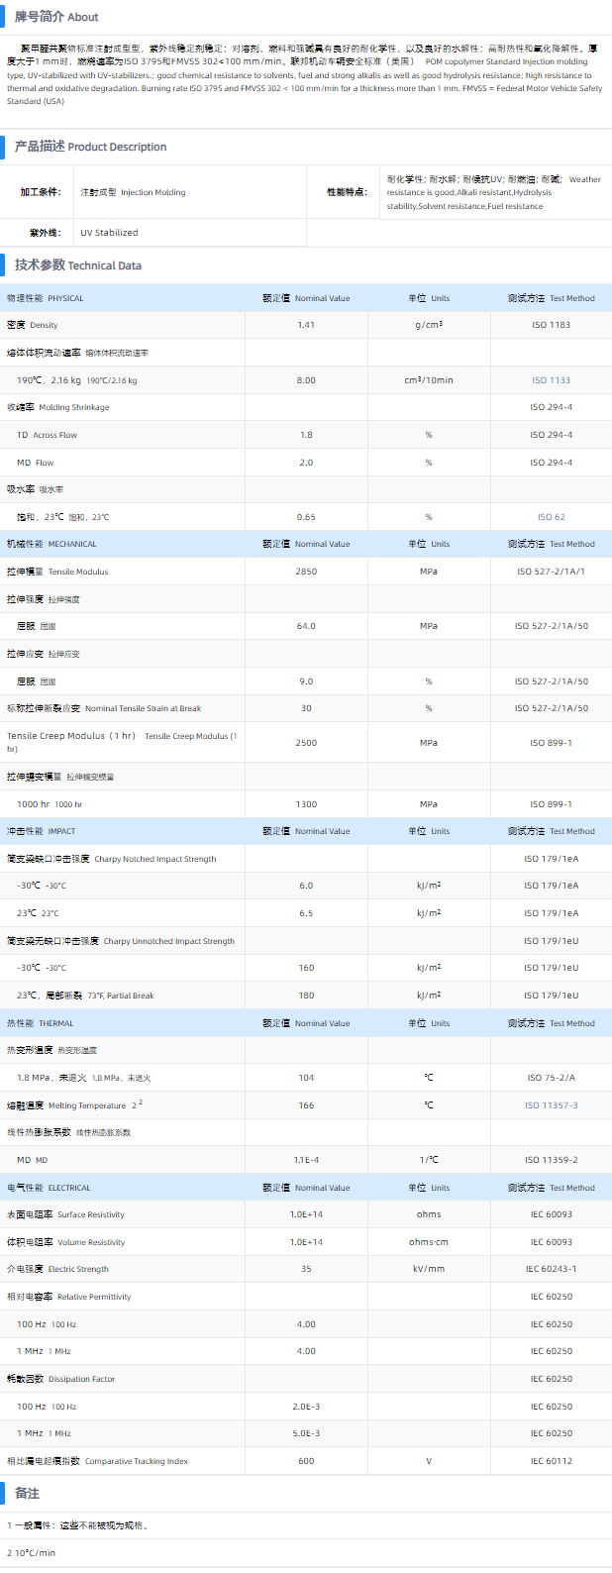The height and width of the screenshot is (1573, 612).
Task: Click the IMPACT properties table header
Action: (41, 831)
